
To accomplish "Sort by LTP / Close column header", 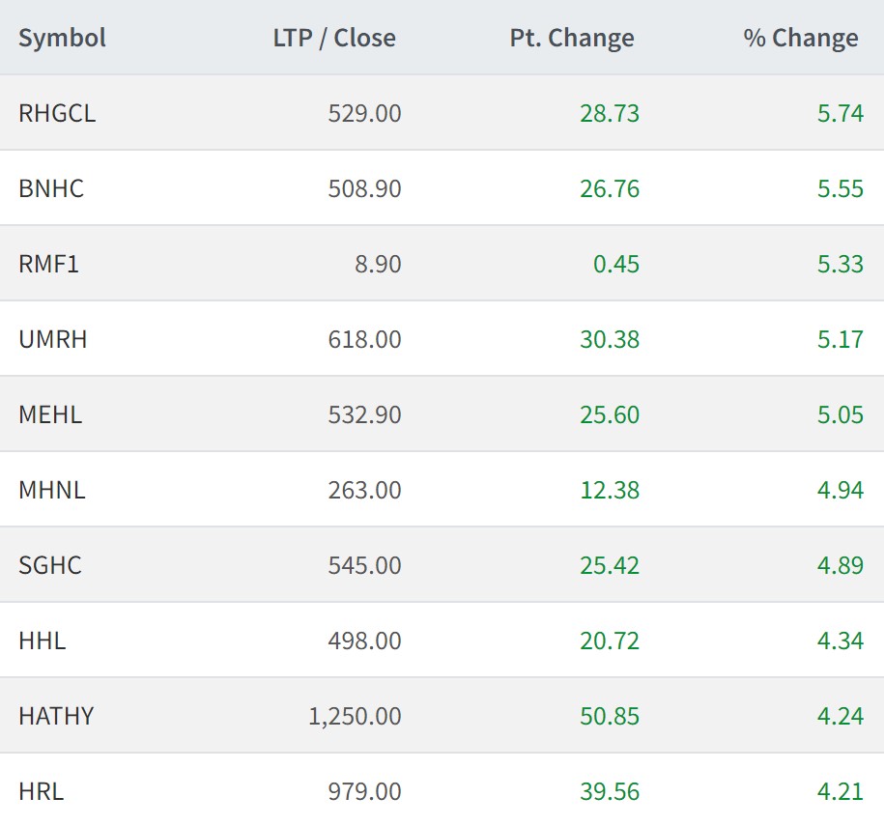I will tap(333, 38).
